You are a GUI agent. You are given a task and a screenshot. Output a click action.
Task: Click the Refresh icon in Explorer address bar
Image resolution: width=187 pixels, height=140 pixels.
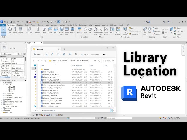(99, 61)
